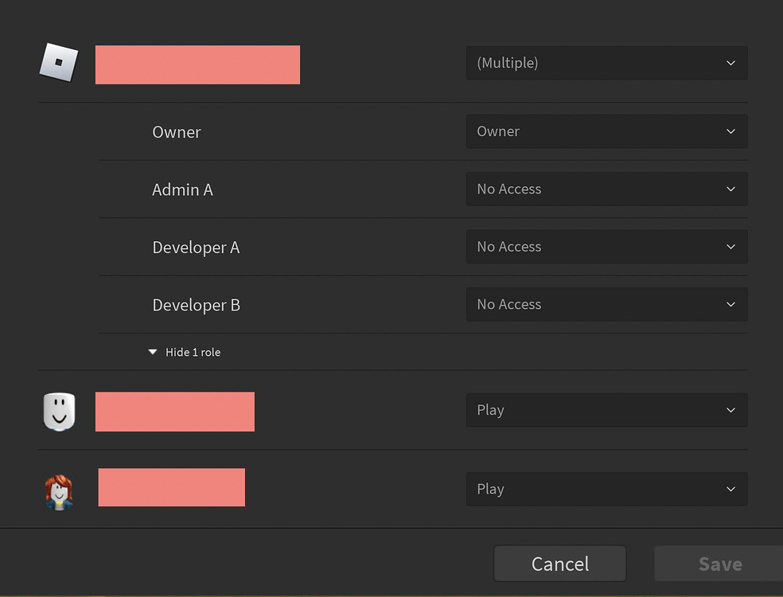The width and height of the screenshot is (783, 597).
Task: Click the Hide 1 role triangle arrow
Action: (153, 352)
